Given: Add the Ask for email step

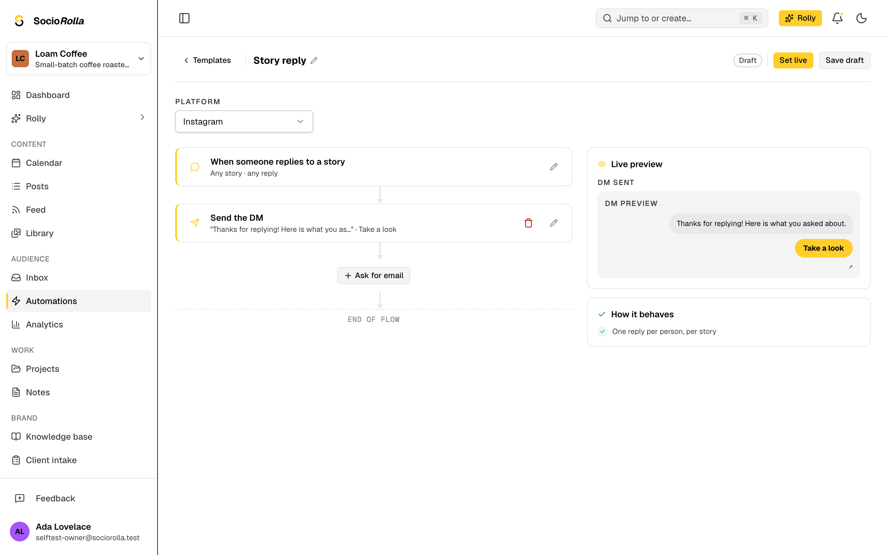Looking at the screenshot, I should [374, 275].
